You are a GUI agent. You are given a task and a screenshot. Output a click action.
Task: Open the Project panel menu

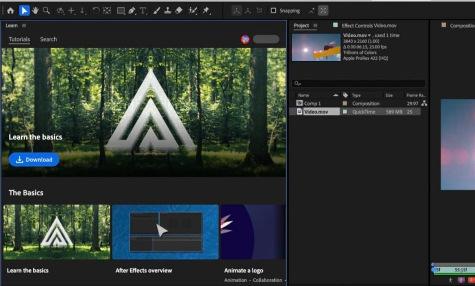coord(315,26)
